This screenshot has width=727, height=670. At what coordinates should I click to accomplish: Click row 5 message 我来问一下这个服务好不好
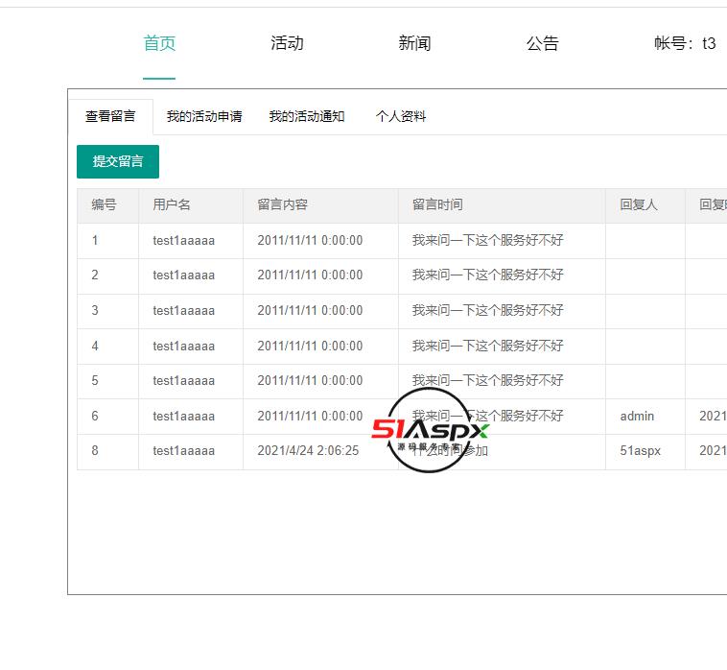(488, 380)
